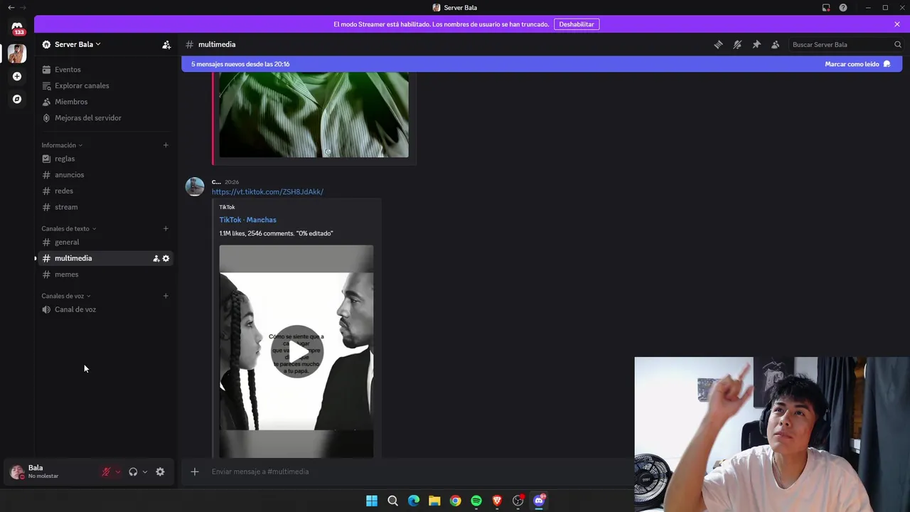Collapse the Canales de texto category
The height and width of the screenshot is (512, 910).
point(68,228)
